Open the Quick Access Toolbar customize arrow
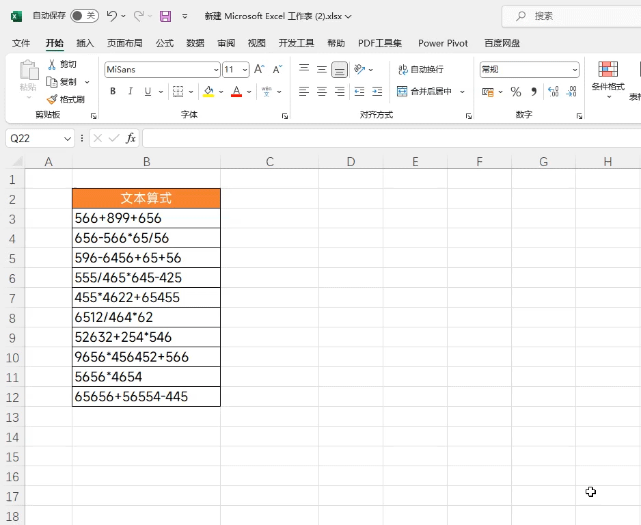 coord(185,16)
